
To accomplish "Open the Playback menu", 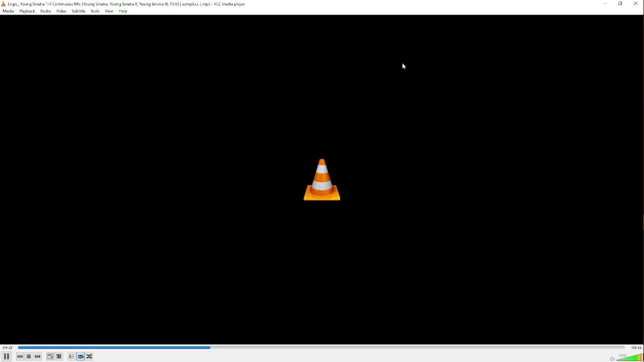I will point(27,11).
